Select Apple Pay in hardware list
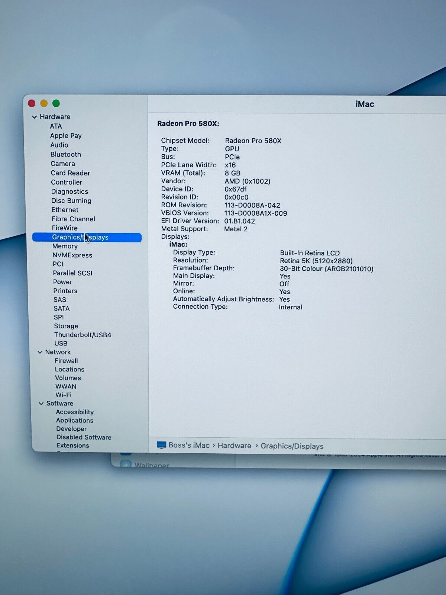The width and height of the screenshot is (446, 595). (x=66, y=136)
